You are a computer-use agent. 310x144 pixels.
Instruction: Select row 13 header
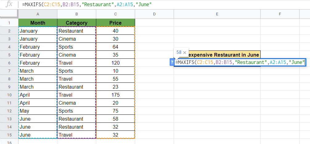click(9, 119)
